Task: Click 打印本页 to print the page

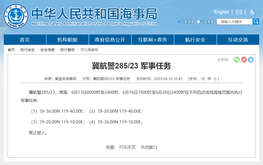Action: pyautogui.click(x=127, y=147)
